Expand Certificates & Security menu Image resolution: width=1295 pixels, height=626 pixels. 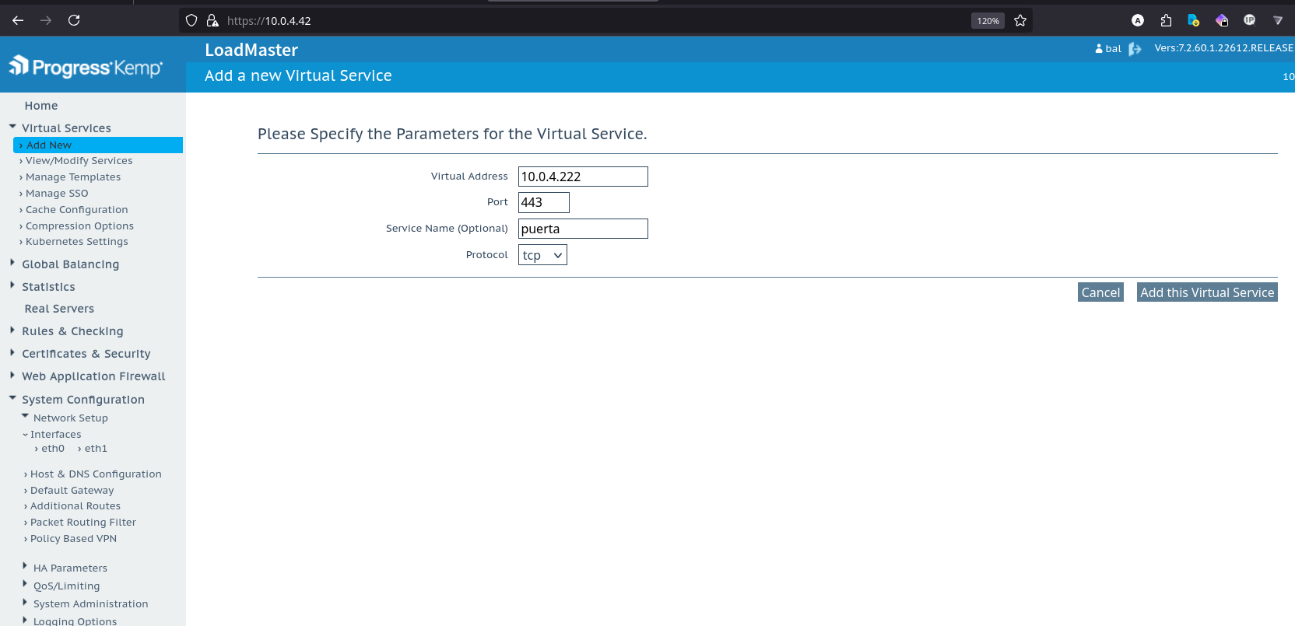coord(86,354)
